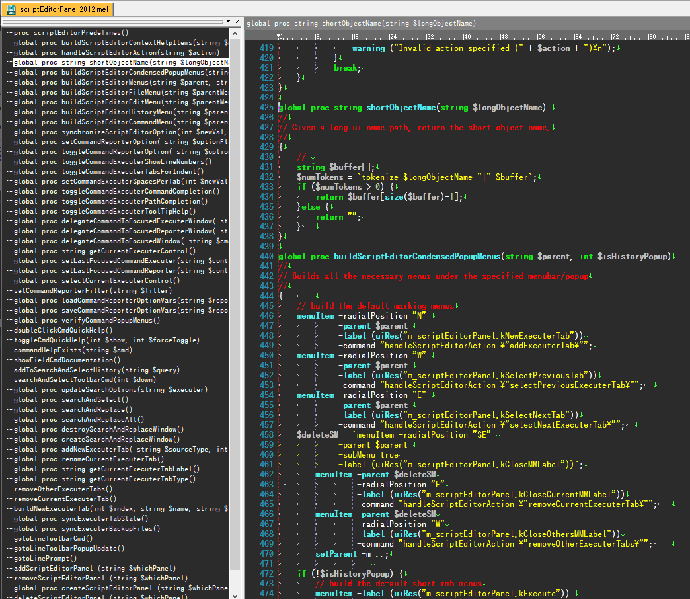Jump to proc scriptEditorPredefines() in outline
Image resolution: width=690 pixels, height=599 pixels.
click(71, 32)
